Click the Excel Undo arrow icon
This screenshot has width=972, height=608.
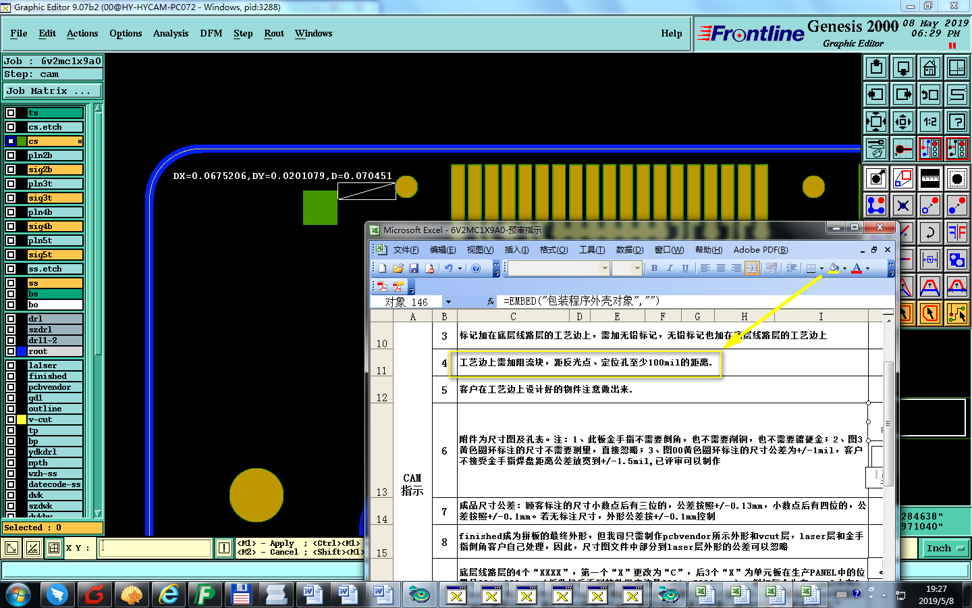tap(448, 268)
